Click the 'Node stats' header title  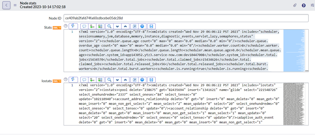[28, 3]
